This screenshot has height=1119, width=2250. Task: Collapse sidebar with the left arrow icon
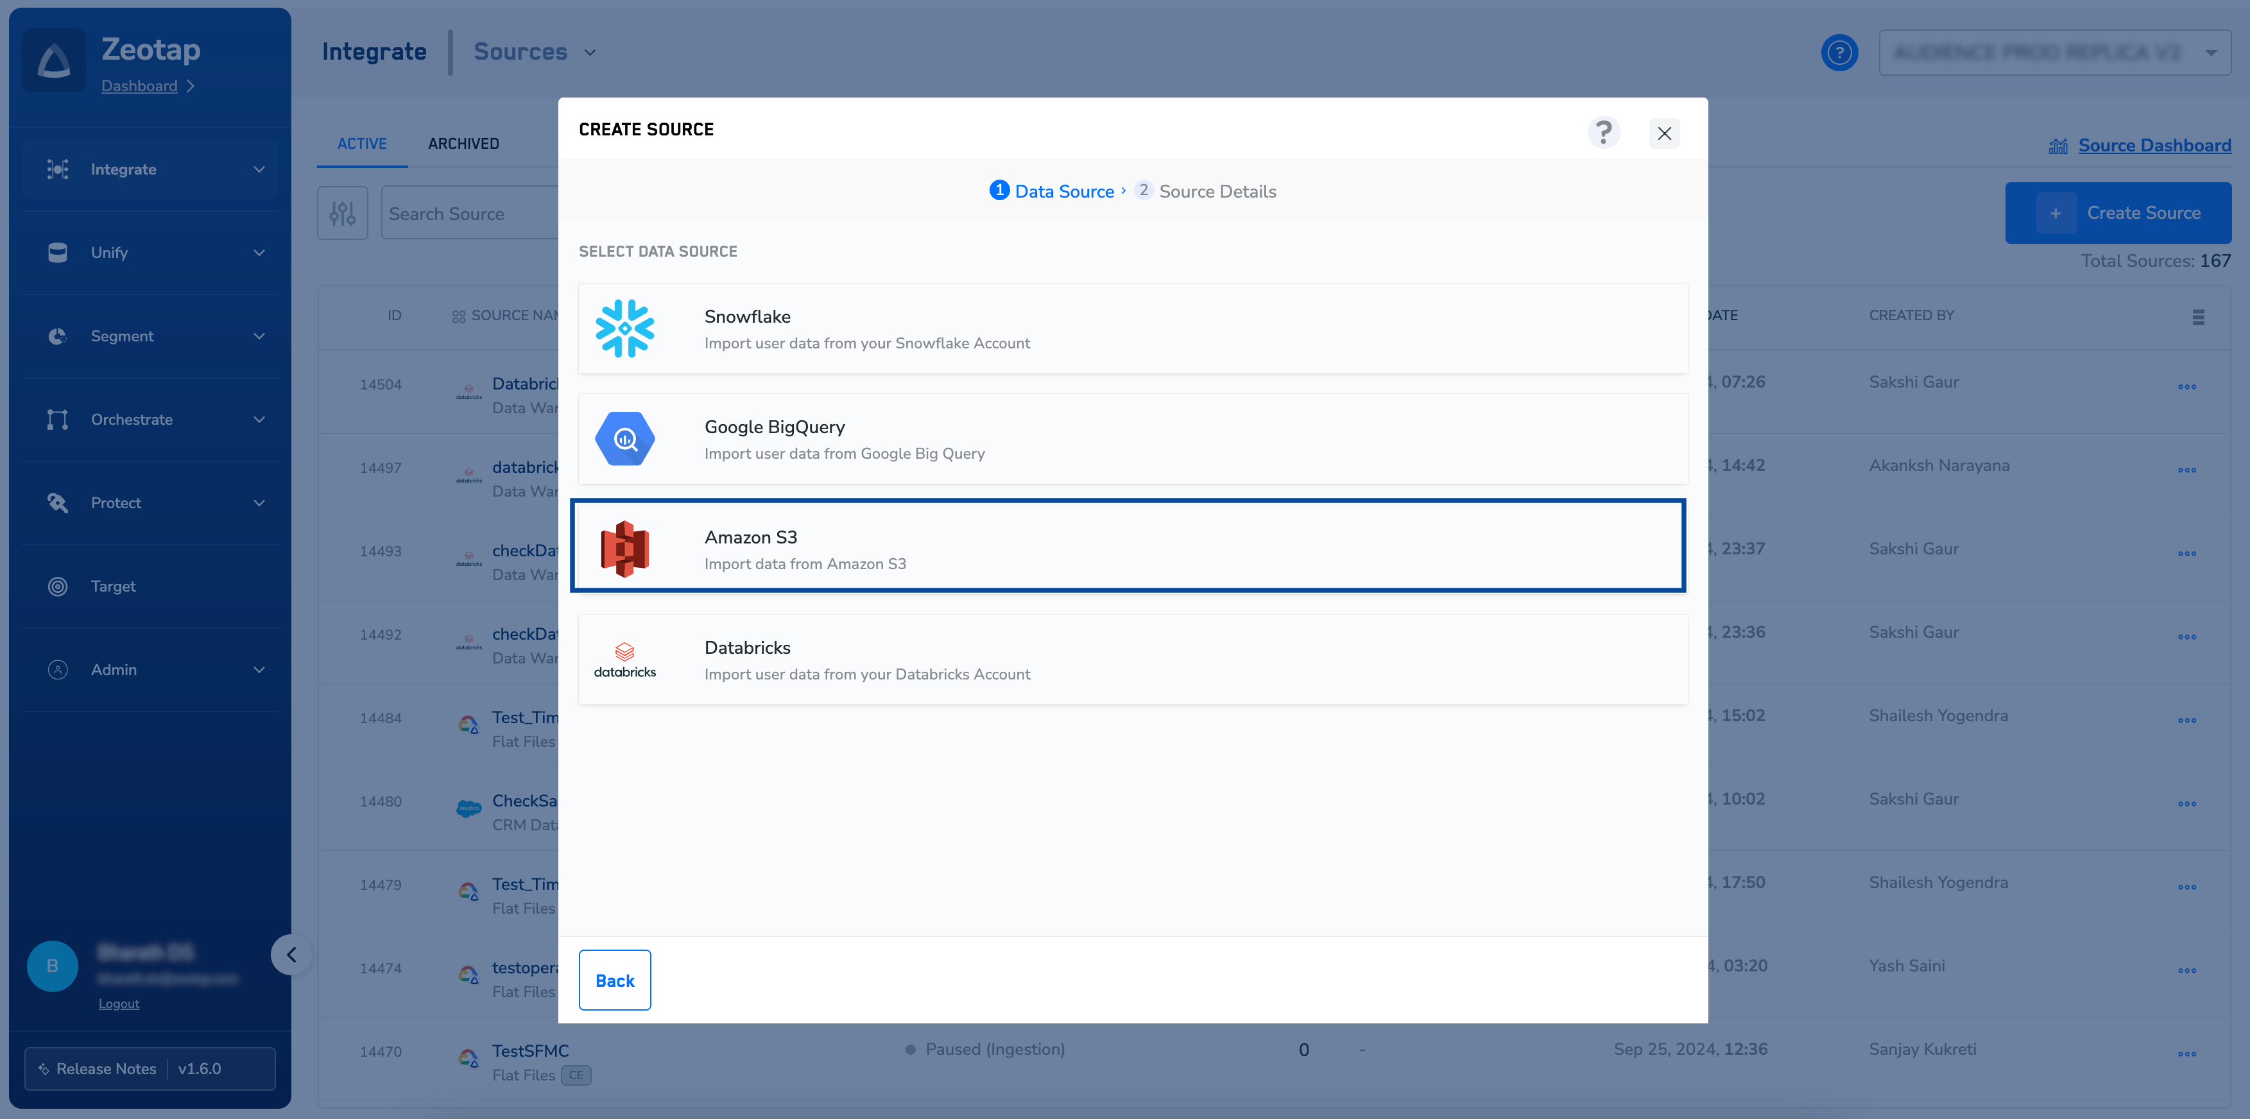click(x=292, y=955)
